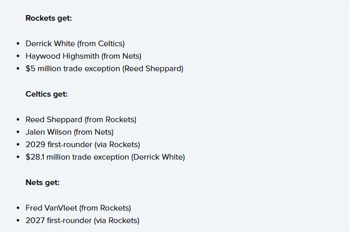Click the $28.1 million trade exception text

105,157
